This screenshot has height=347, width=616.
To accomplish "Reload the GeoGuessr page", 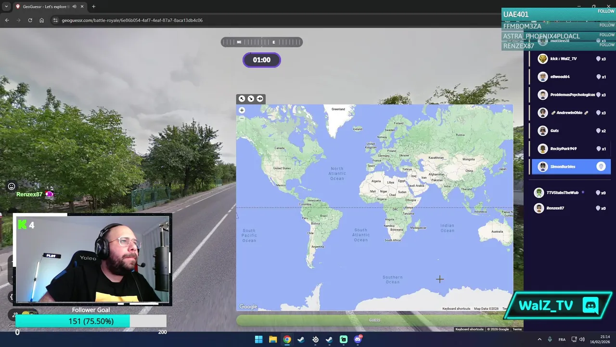I will pos(30,20).
